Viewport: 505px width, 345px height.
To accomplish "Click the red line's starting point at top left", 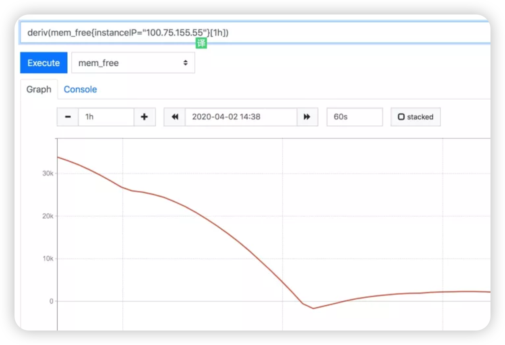I will coord(58,157).
